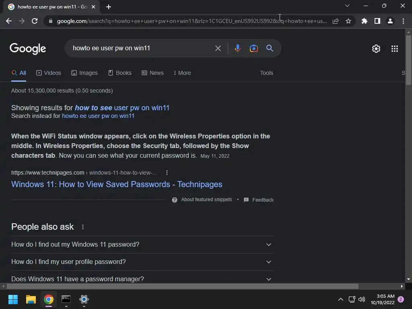The image size is (412, 309).
Task: Reload the current page
Action: point(35,21)
